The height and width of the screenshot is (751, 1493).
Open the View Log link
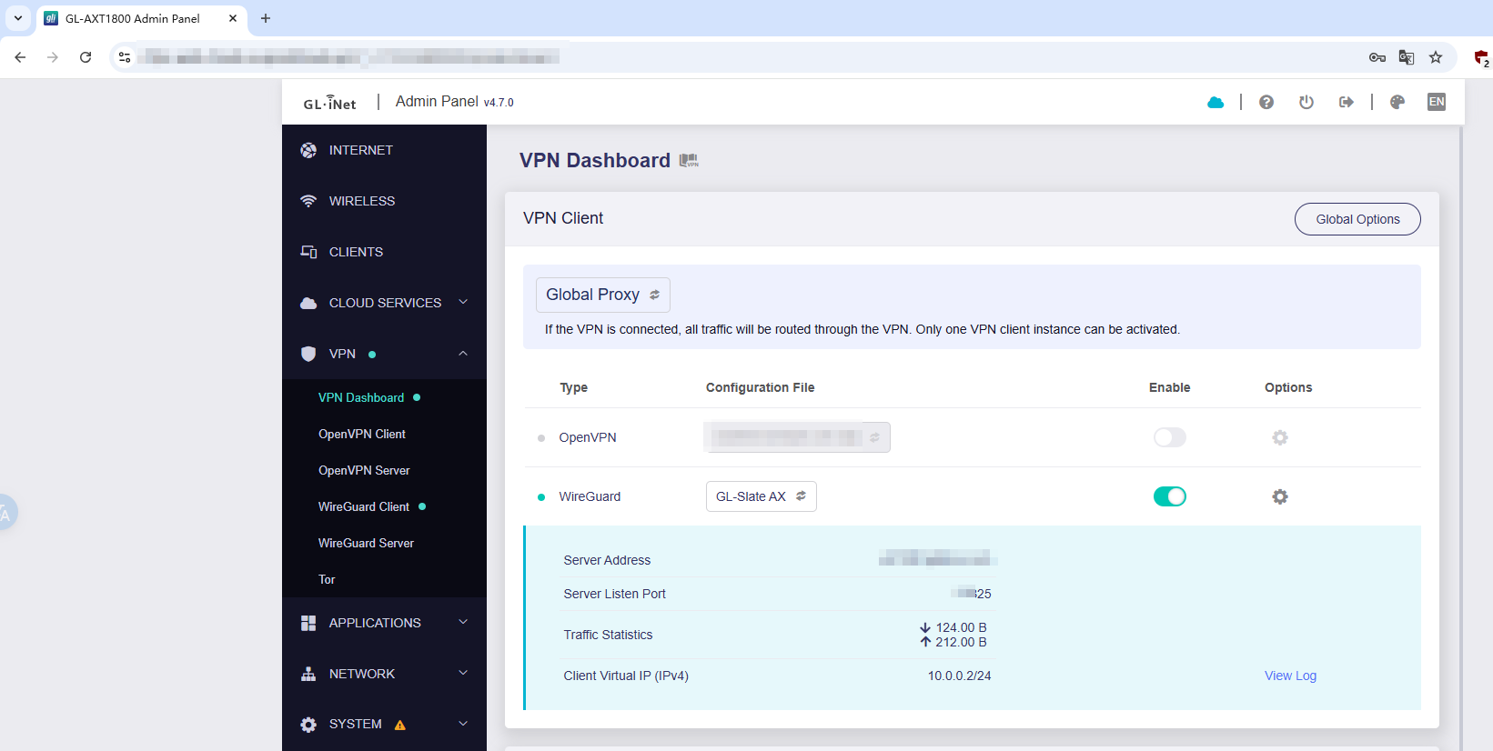[1289, 676]
